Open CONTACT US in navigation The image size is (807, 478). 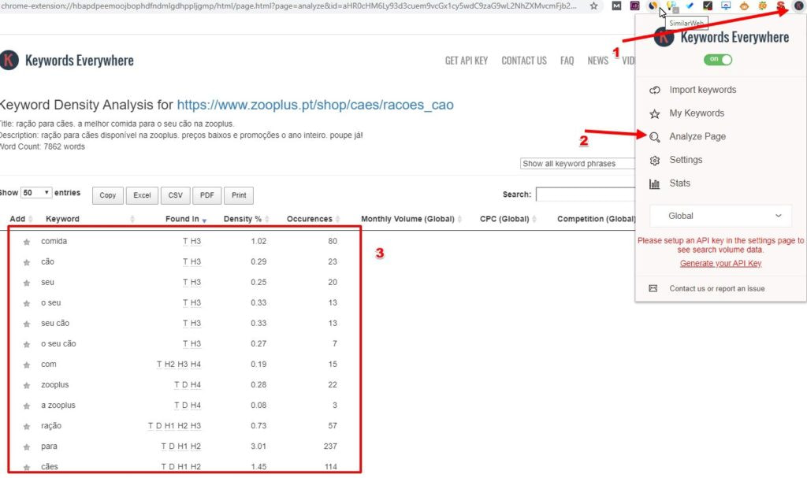click(524, 61)
